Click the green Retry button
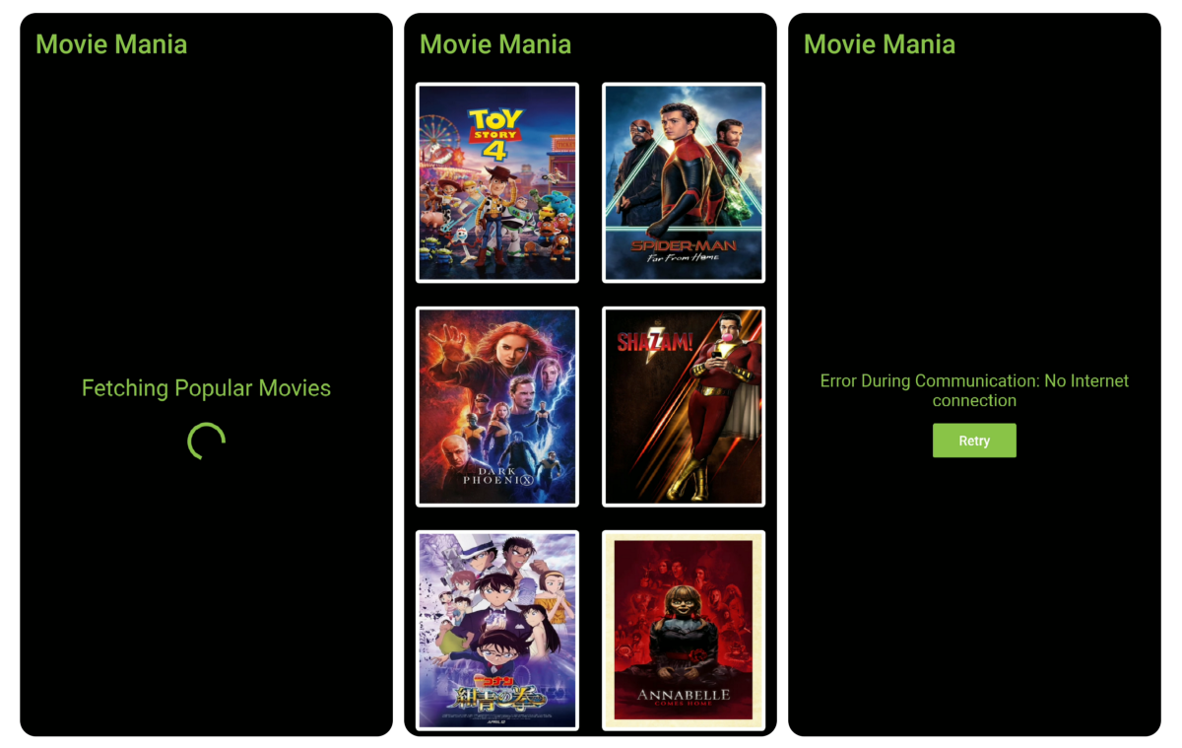 (x=974, y=441)
